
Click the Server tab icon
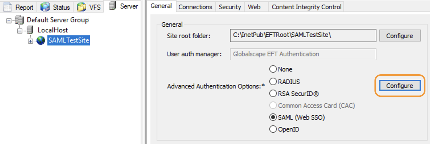[113, 6]
